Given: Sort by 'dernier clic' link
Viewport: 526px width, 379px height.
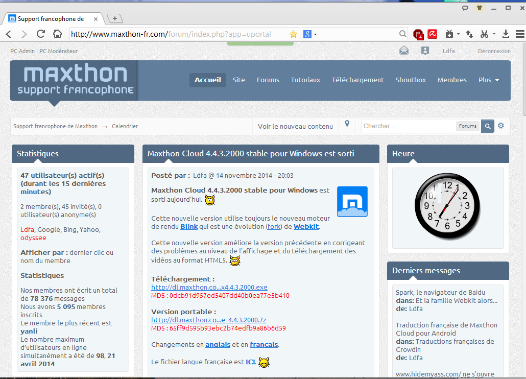Looking at the screenshot, I should [88, 252].
